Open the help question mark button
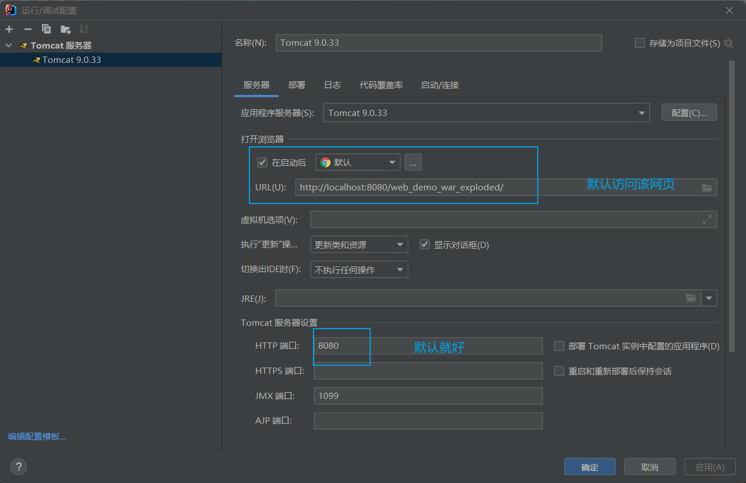 [18, 467]
